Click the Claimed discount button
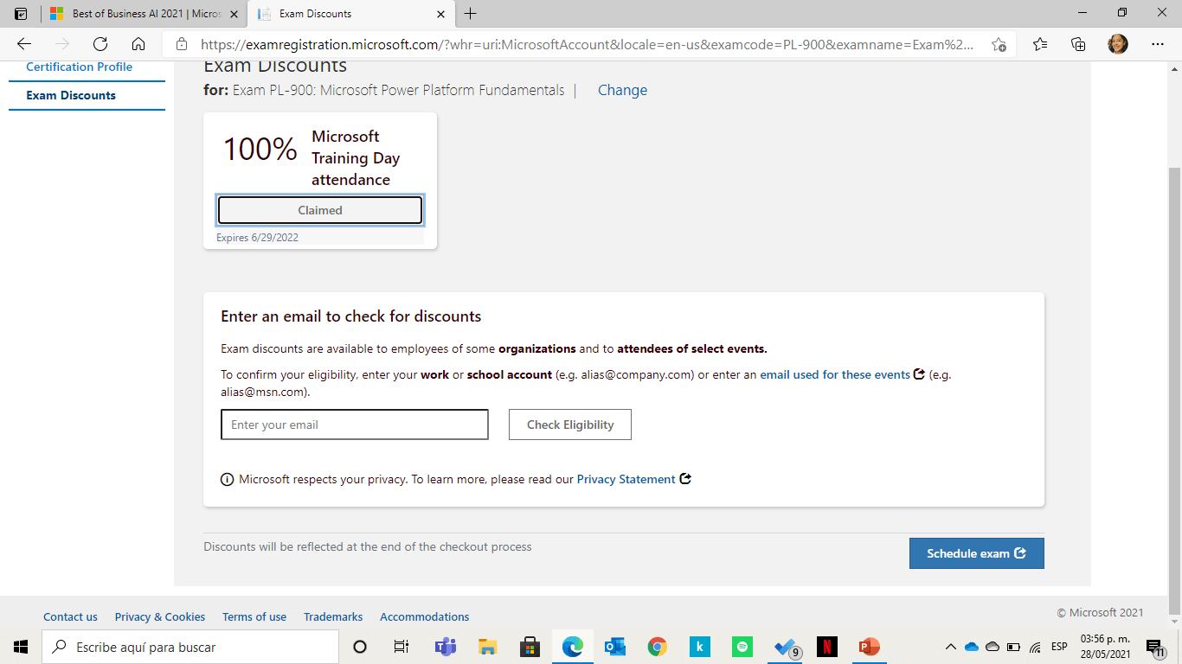The height and width of the screenshot is (664, 1182). pyautogui.click(x=320, y=210)
